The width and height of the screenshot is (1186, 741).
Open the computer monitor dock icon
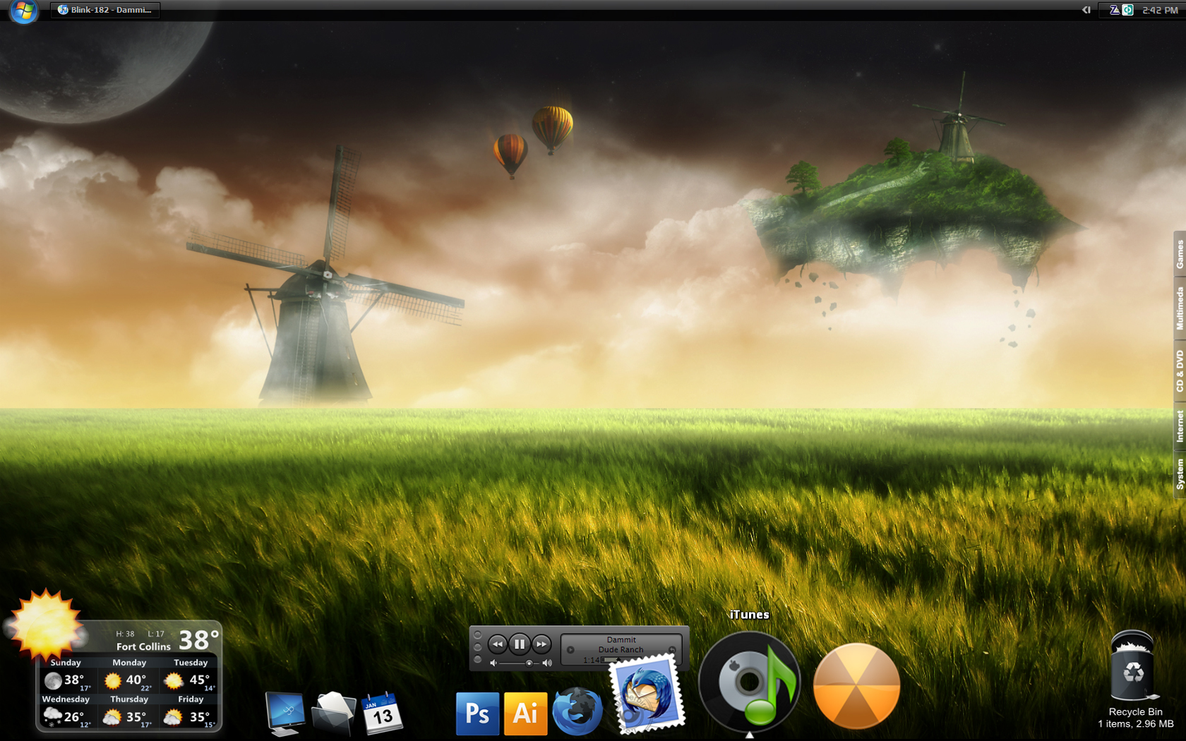(285, 713)
